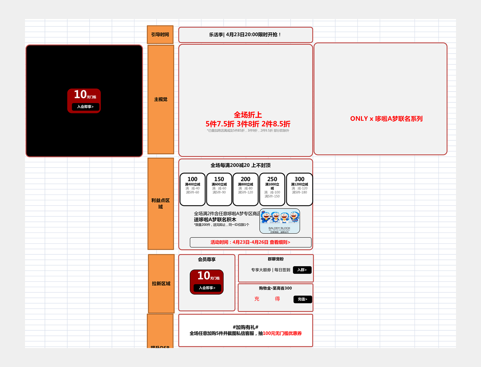
Task: Click the 主视觉 orange label
Action: point(161,100)
